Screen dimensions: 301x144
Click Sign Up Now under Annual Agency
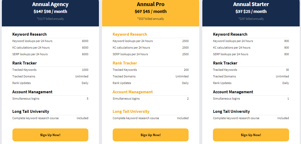click(x=50, y=135)
